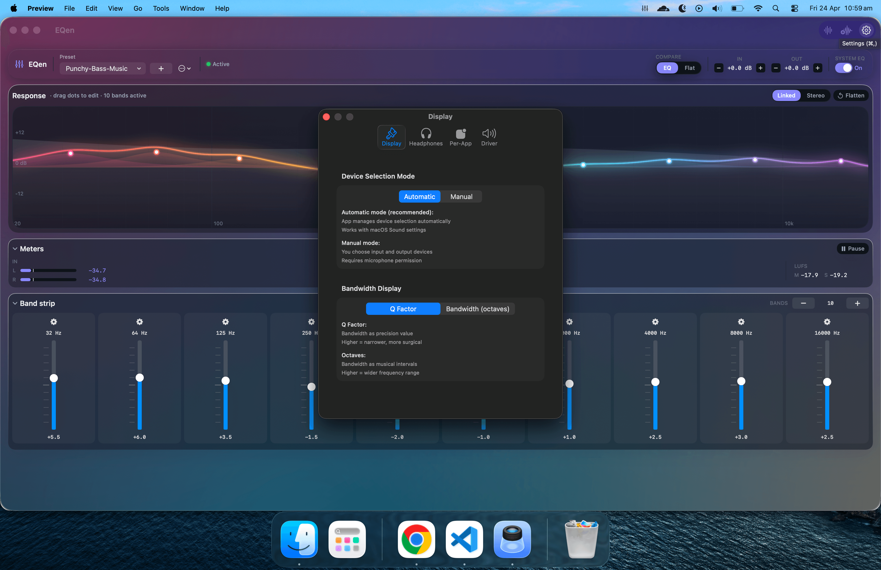Open Settings gear icon in title bar
Image resolution: width=881 pixels, height=570 pixels.
[x=866, y=30]
